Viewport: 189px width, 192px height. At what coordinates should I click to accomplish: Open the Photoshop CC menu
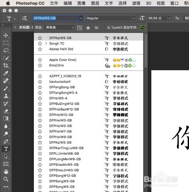(30, 3)
